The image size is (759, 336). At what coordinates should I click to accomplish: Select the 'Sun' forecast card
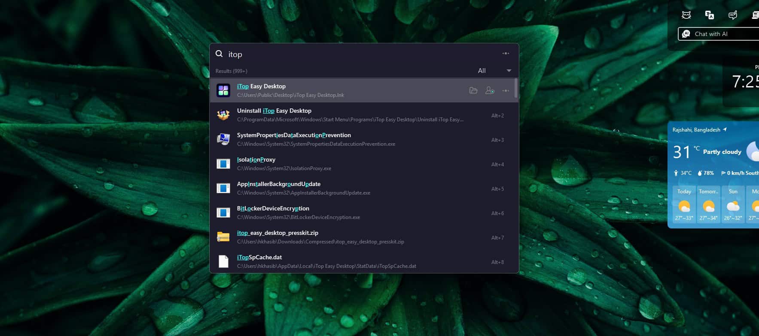click(733, 204)
